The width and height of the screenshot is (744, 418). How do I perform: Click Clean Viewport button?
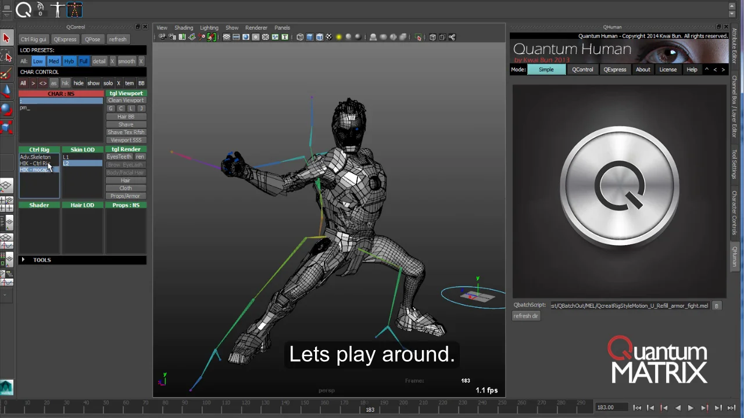126,100
